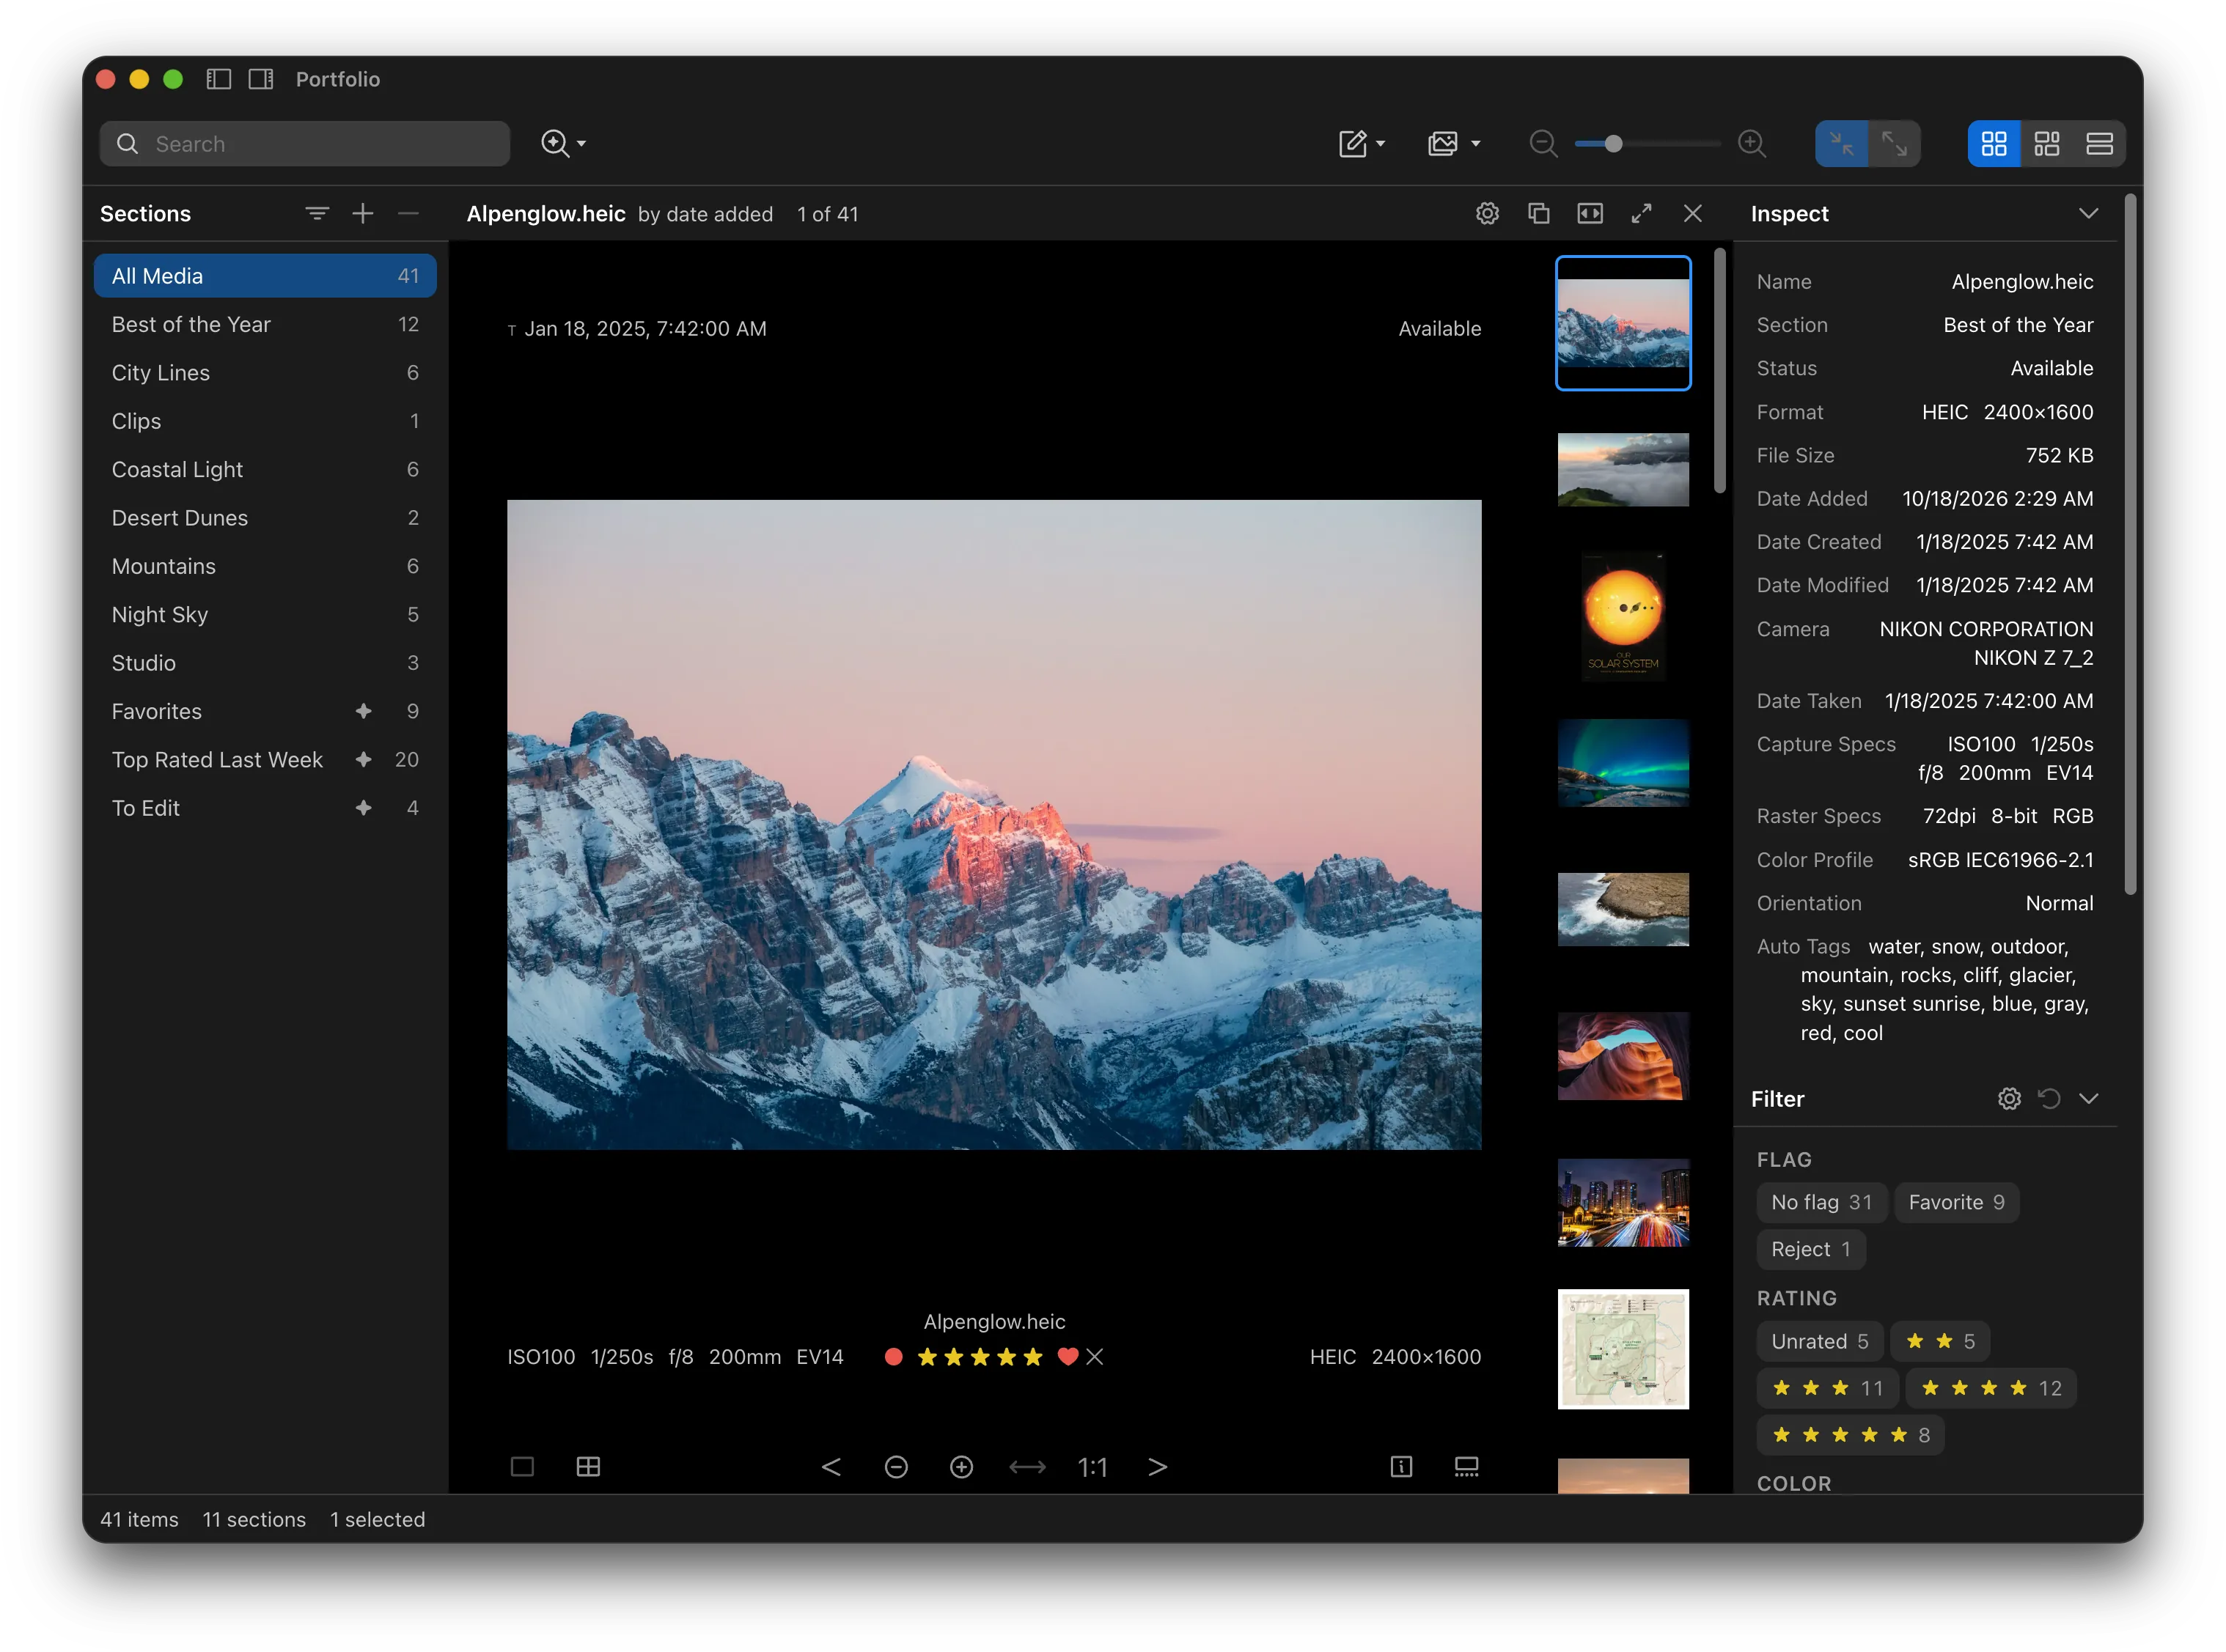The height and width of the screenshot is (1652, 2226).
Task: Filter by Favorite 9 flag
Action: coord(1956,1202)
